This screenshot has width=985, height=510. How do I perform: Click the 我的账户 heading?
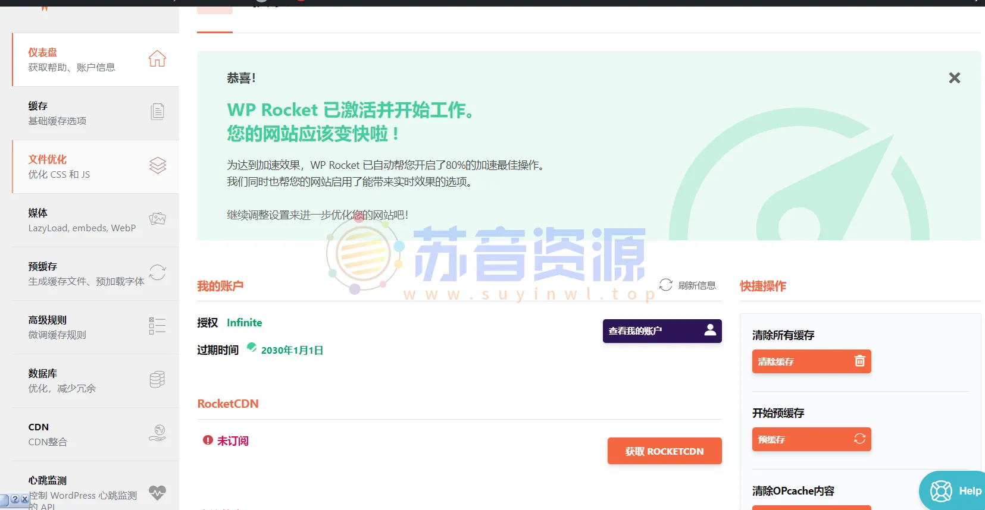point(220,286)
